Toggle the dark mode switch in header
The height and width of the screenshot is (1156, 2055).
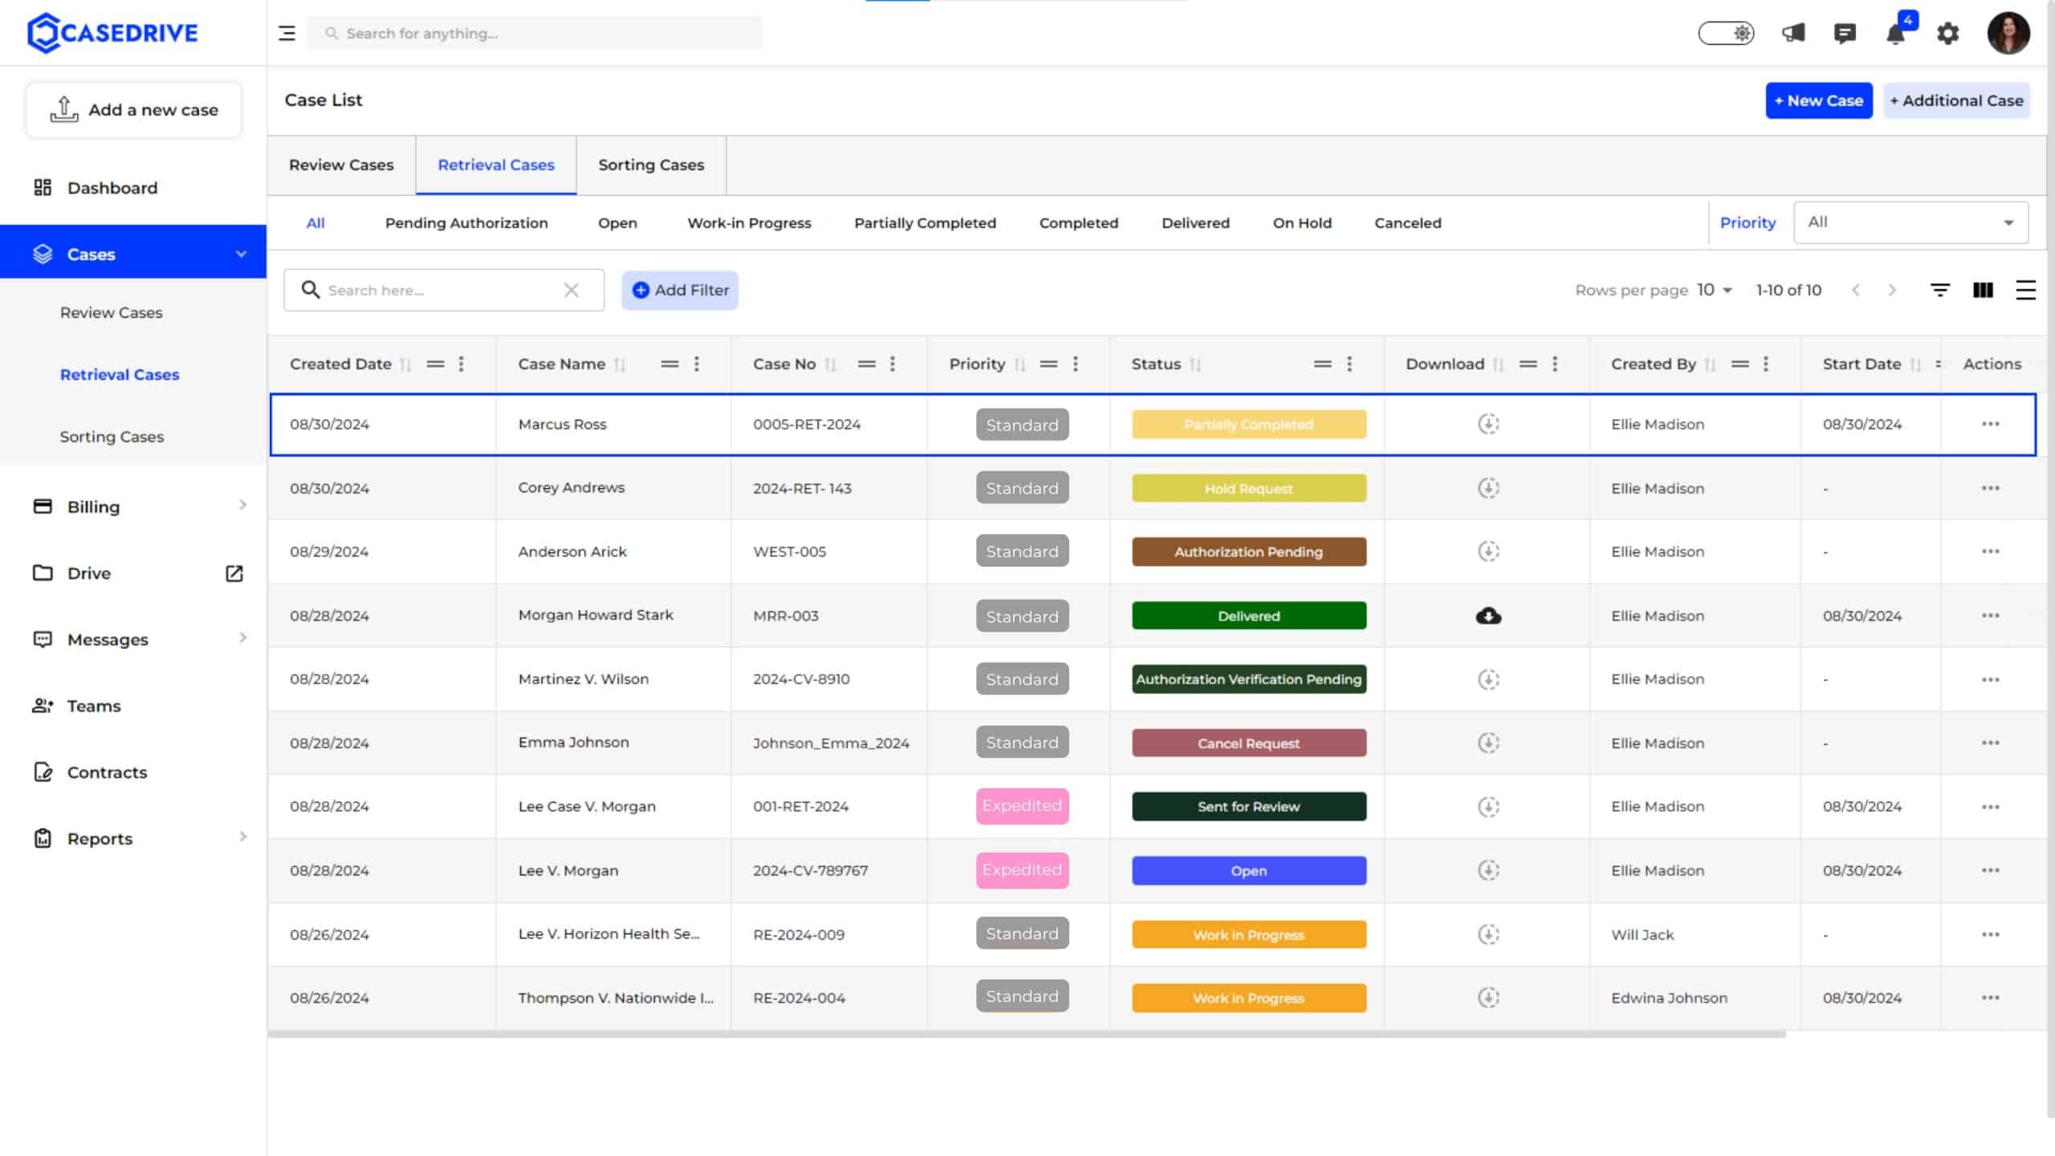click(1726, 33)
